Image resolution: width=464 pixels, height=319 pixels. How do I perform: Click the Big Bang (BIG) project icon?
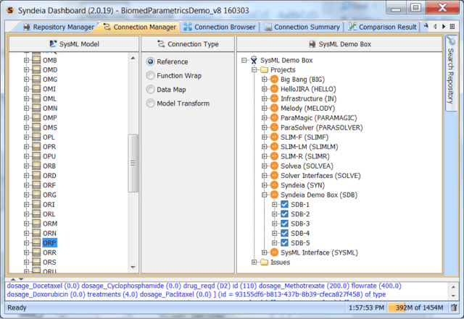(274, 80)
